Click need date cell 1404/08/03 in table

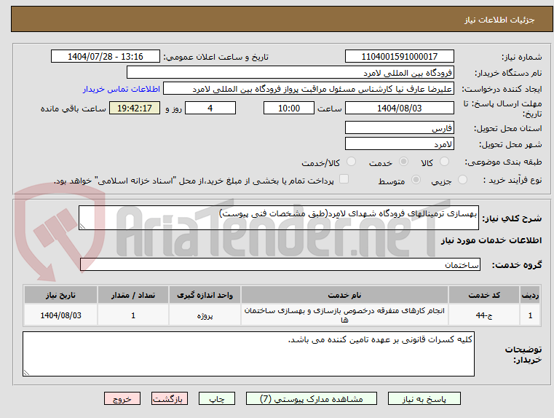[x=60, y=315]
